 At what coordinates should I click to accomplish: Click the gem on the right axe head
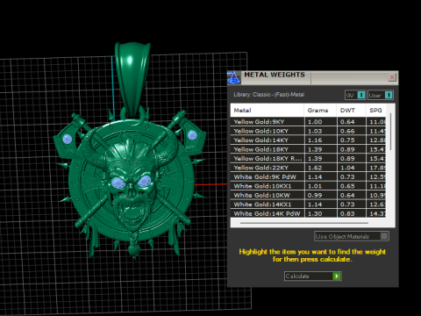point(192,135)
